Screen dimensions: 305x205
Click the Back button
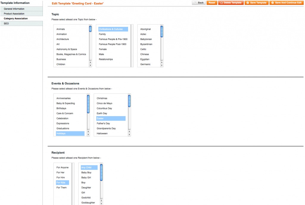click(x=199, y=2)
